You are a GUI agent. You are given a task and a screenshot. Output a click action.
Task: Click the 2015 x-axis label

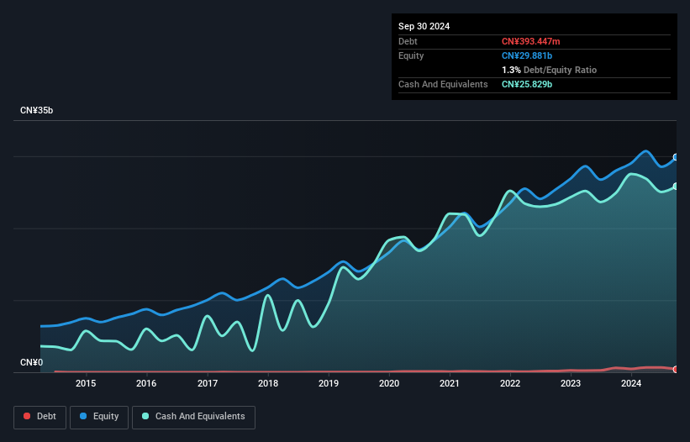pos(86,383)
